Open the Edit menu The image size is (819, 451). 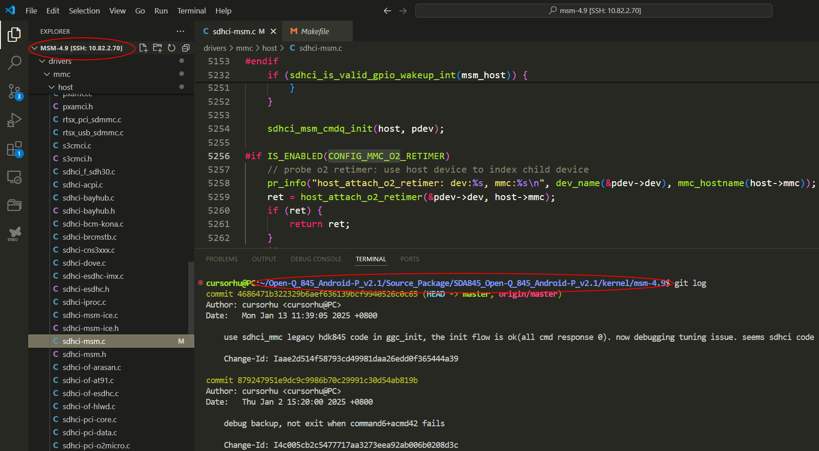[x=53, y=11]
